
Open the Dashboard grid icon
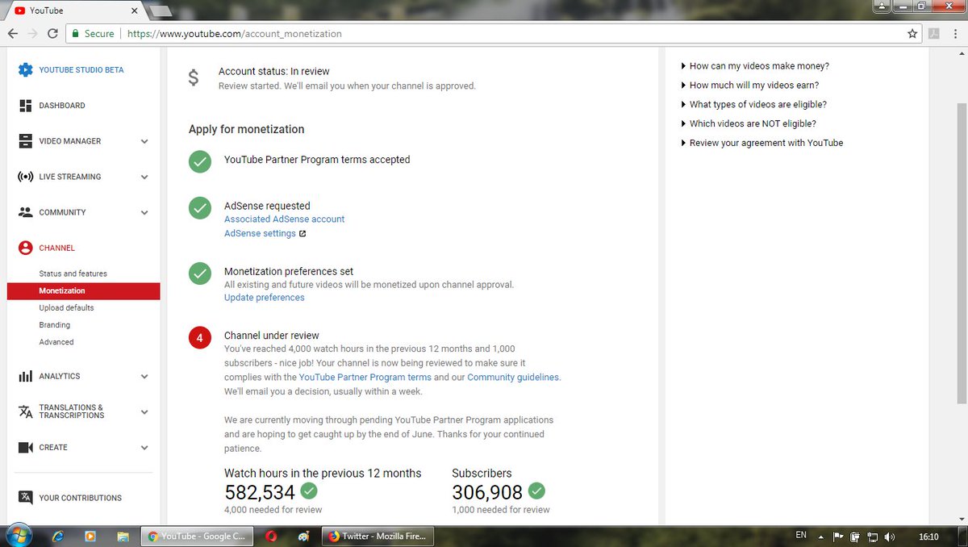[x=25, y=106]
